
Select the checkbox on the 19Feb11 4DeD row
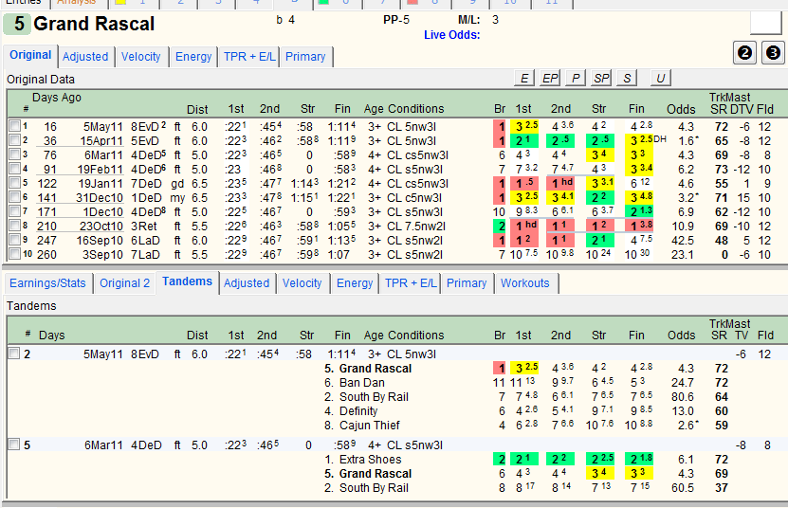tap(14, 169)
